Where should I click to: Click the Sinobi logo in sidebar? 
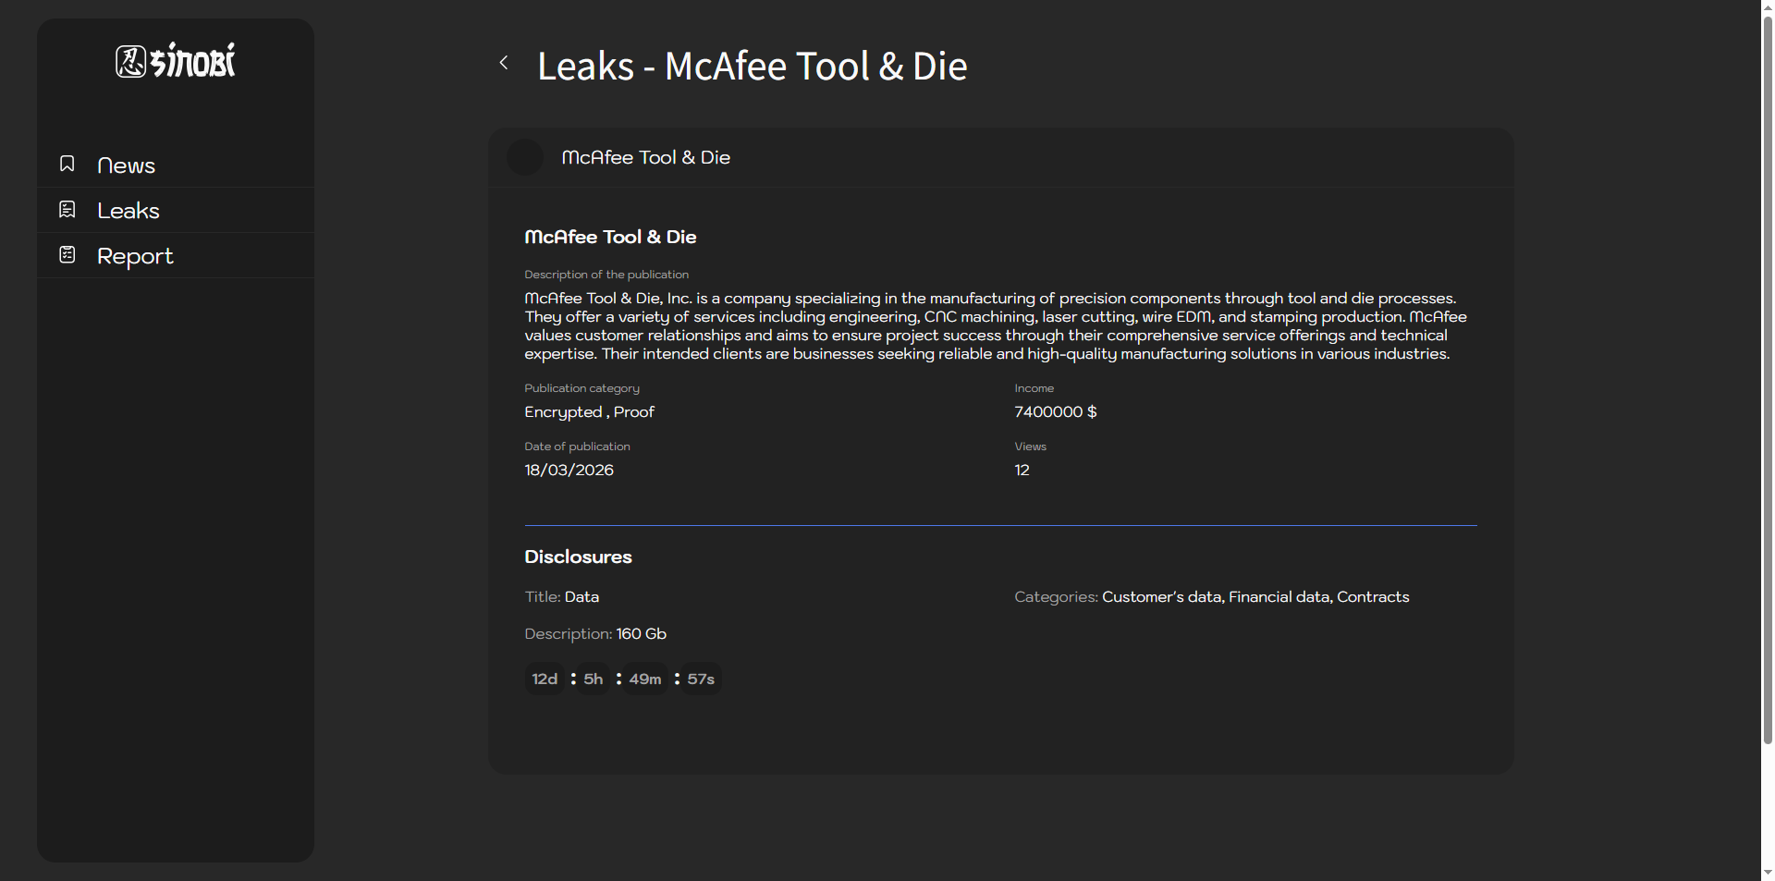coord(176,61)
